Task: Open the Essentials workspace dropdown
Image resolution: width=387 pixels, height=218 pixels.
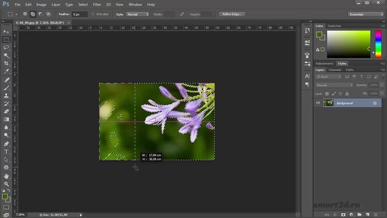Action: 366,15
